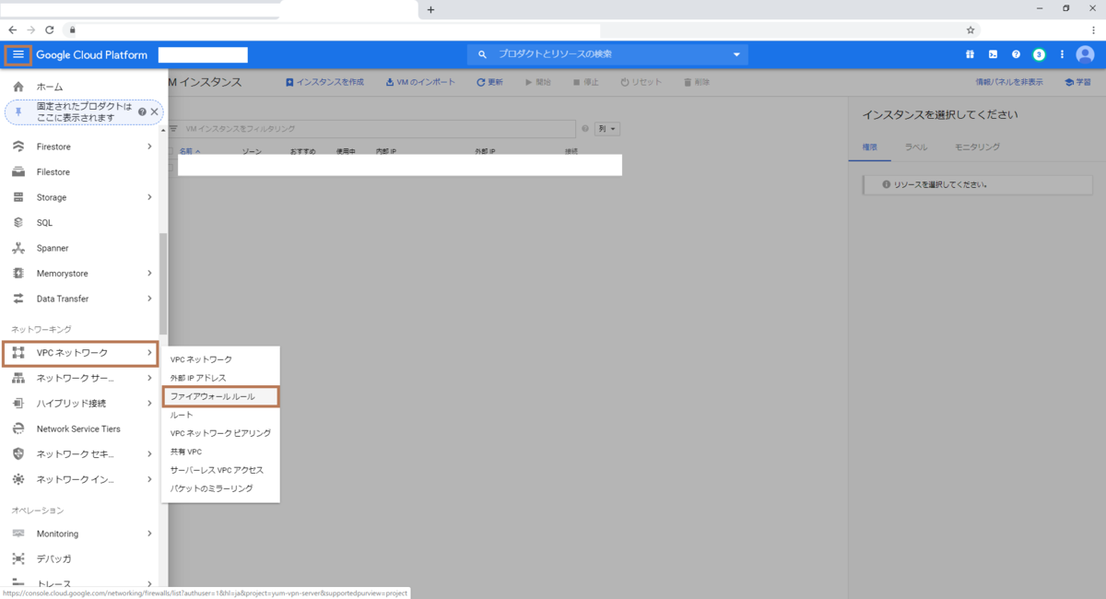Viewport: 1106px width, 599px height.
Task: Open the 列 columns dropdown
Action: 607,129
